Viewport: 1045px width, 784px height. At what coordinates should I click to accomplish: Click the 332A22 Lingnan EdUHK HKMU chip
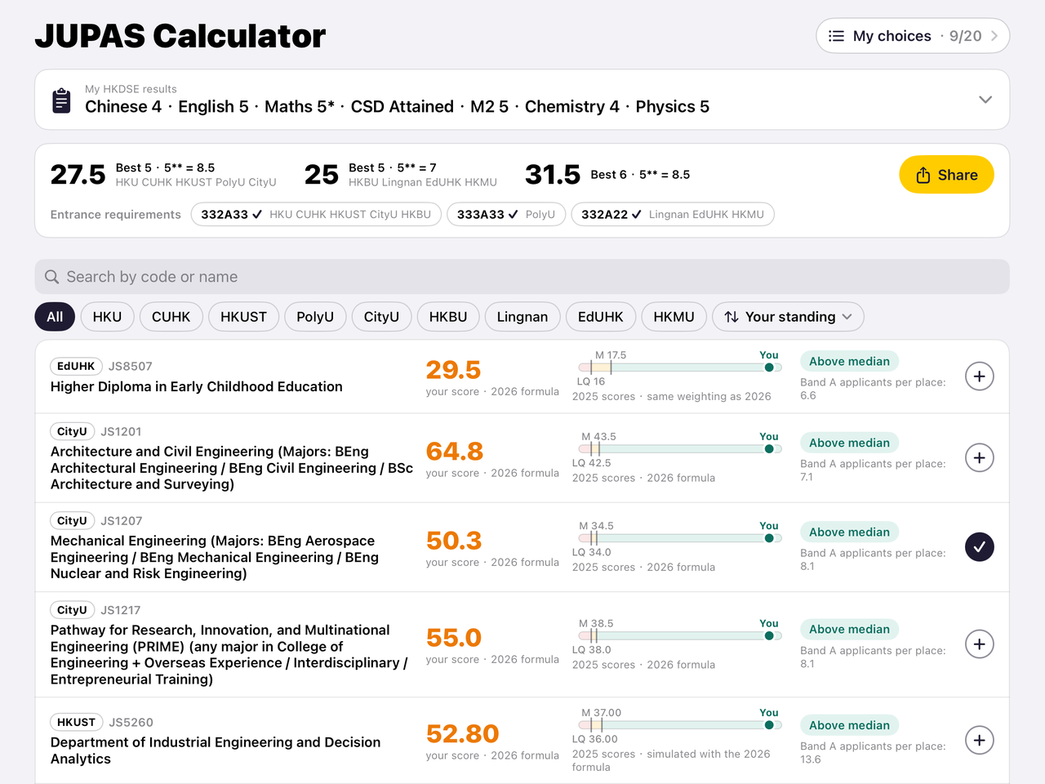click(x=673, y=215)
